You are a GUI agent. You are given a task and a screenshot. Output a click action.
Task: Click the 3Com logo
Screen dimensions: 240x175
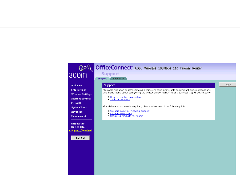[x=81, y=71]
